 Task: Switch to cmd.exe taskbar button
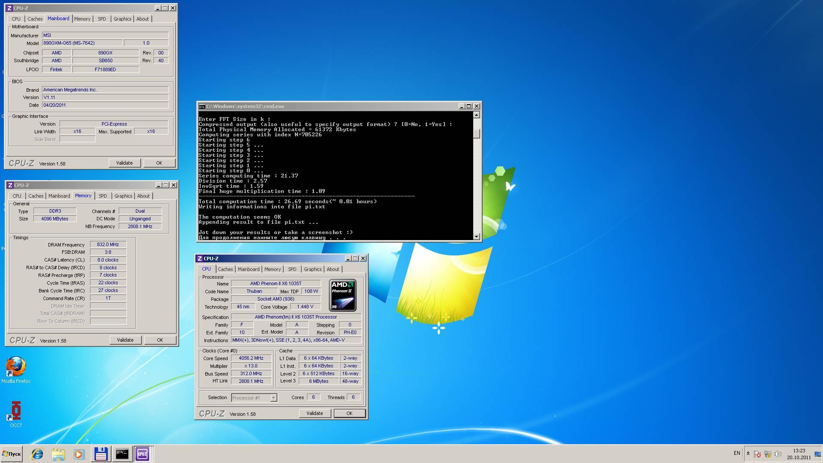pyautogui.click(x=122, y=454)
